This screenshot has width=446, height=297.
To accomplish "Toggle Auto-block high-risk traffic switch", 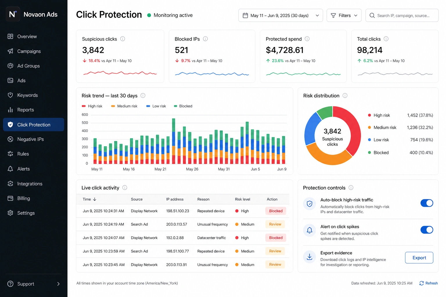I will (427, 203).
